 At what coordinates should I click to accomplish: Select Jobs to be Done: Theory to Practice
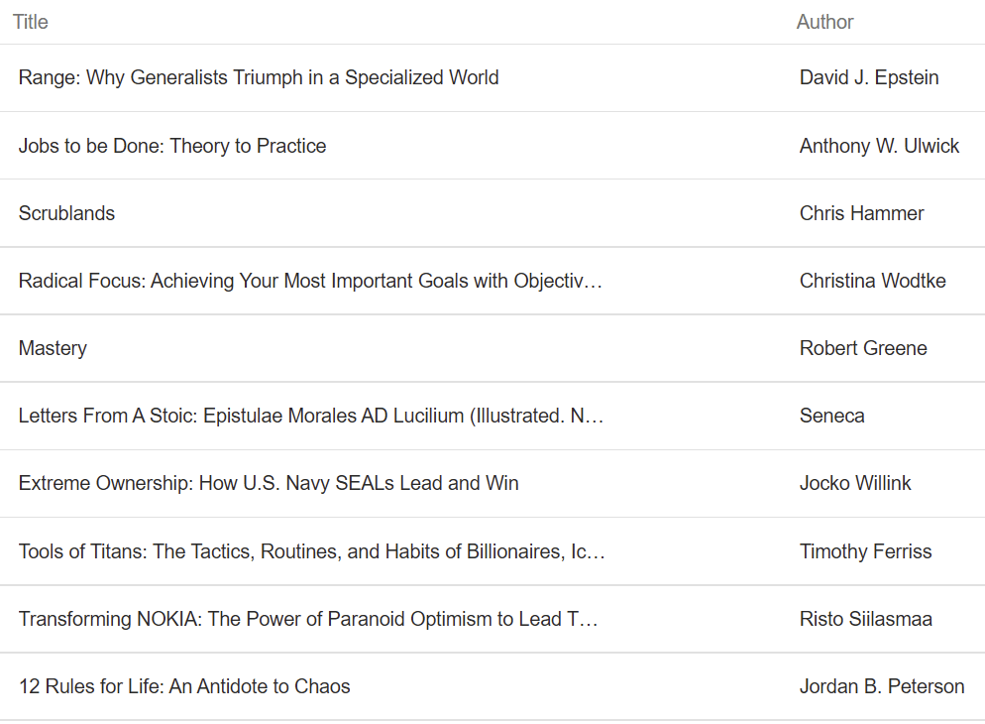tap(172, 146)
